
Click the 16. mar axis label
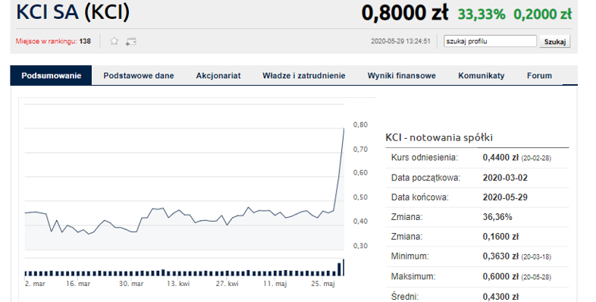[x=78, y=284]
